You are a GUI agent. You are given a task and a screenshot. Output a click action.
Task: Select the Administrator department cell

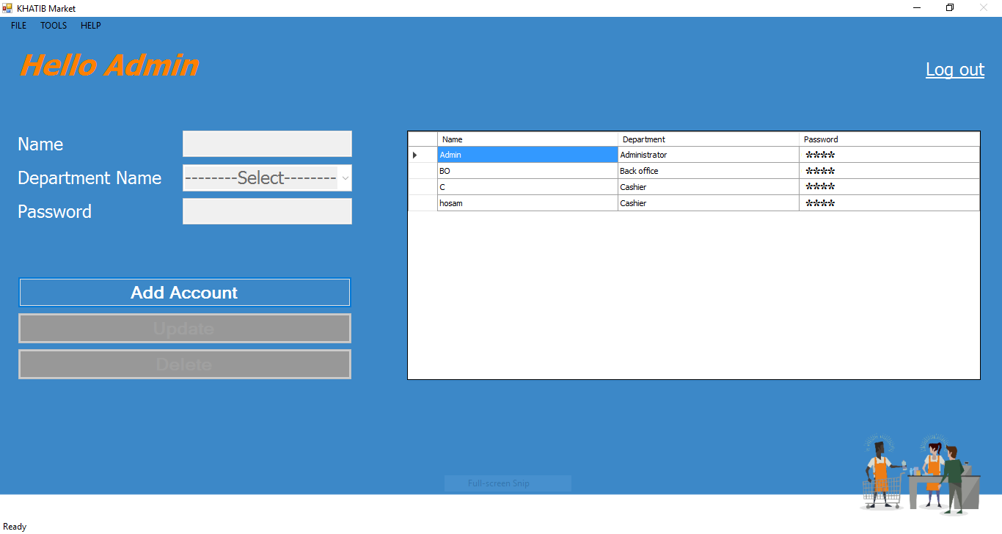tap(709, 155)
